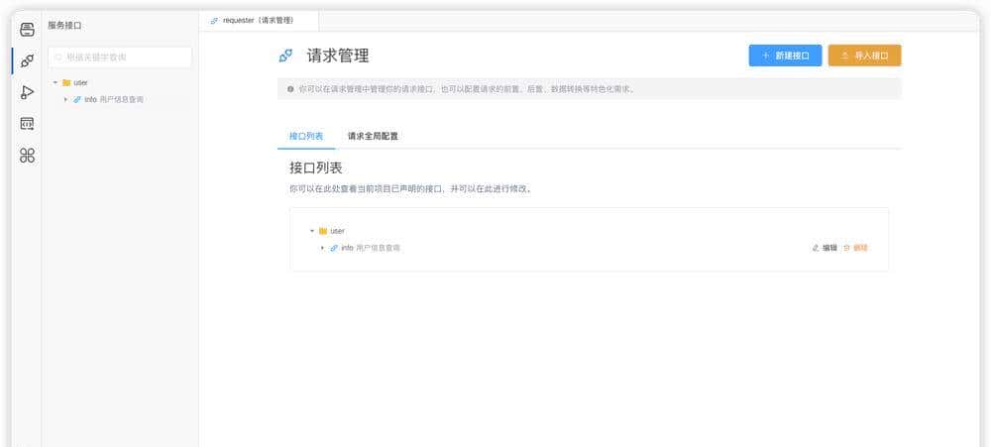Select info 用户信息查询 label in 接口列表 card
Screen dimensions: 991x447
tap(371, 248)
